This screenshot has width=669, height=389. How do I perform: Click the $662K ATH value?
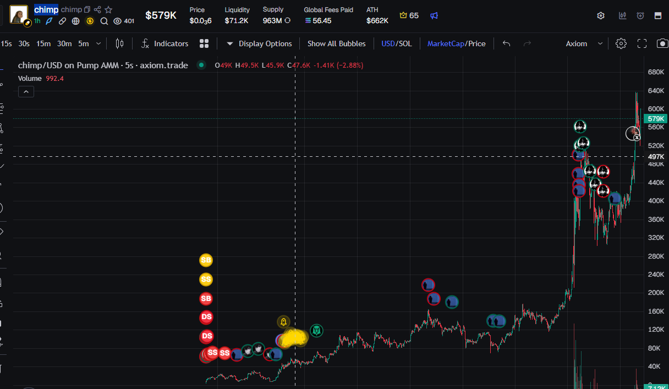(x=377, y=20)
